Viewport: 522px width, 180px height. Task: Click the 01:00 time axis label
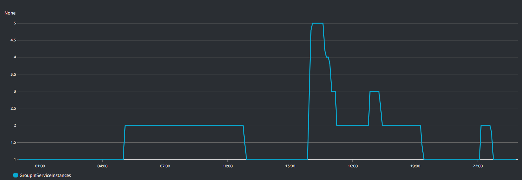click(40, 166)
